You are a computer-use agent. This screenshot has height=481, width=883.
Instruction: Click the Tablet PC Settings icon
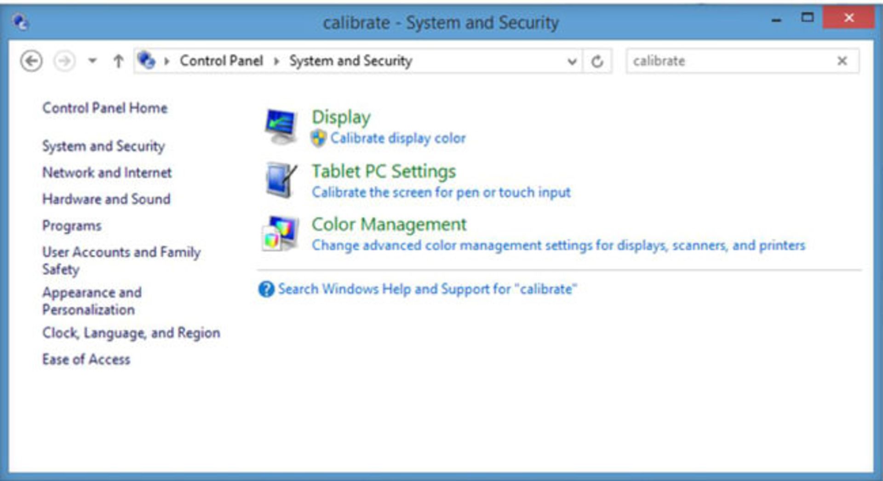[x=281, y=180]
